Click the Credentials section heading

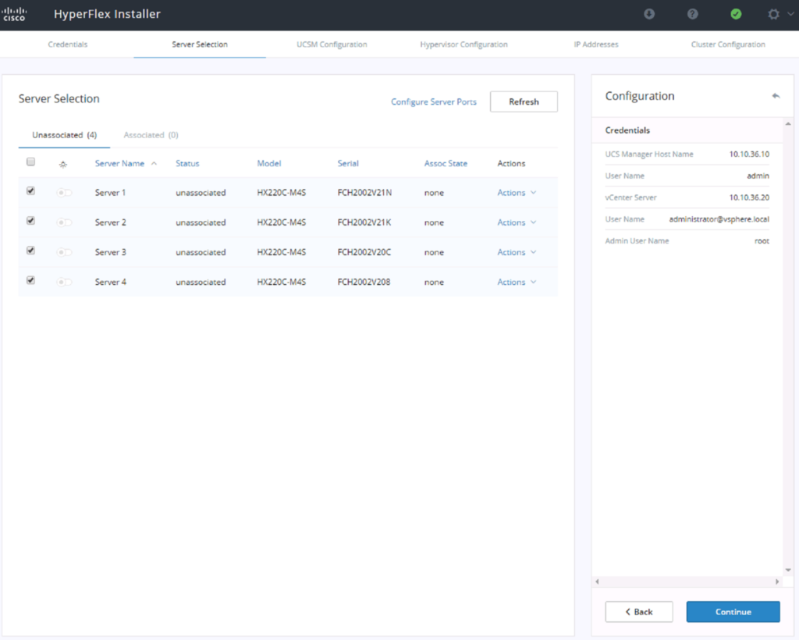point(627,130)
